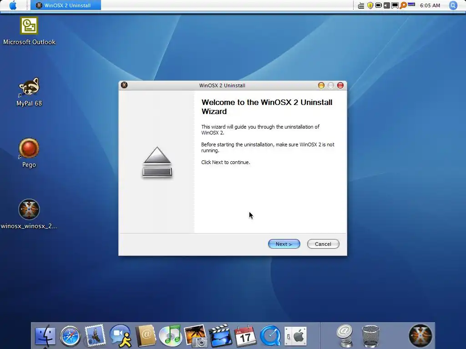Click the WinOSX X icon at dock end
466x349 pixels.
tap(420, 335)
